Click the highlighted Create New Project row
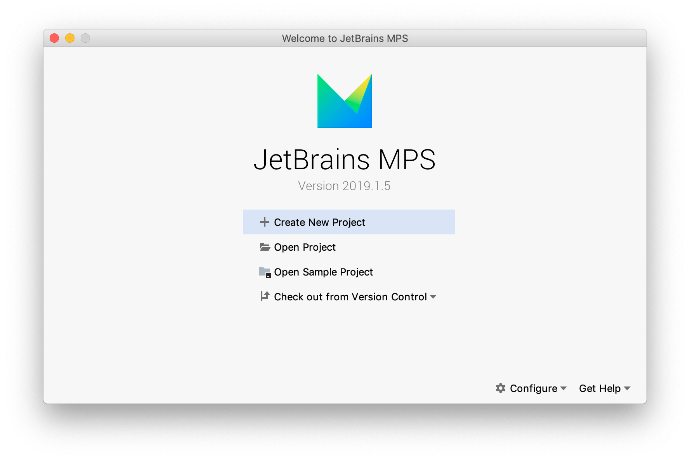The width and height of the screenshot is (690, 461). tap(348, 222)
